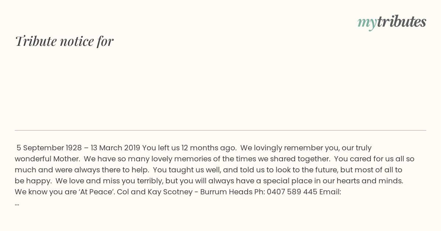Select the "Tribute notice for" heading
The image size is (441, 231).
[x=64, y=41]
